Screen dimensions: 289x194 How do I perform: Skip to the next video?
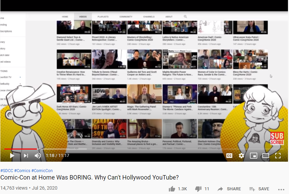[x=26, y=156]
